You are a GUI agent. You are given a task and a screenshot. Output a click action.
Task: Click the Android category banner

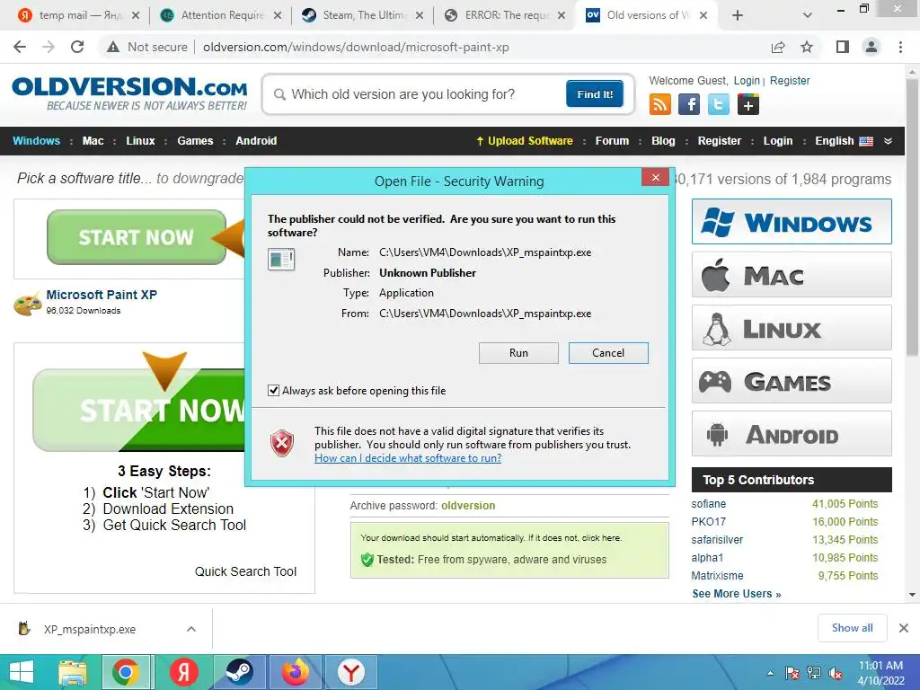coord(792,434)
